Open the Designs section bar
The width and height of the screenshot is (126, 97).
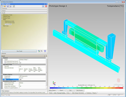[24, 11]
